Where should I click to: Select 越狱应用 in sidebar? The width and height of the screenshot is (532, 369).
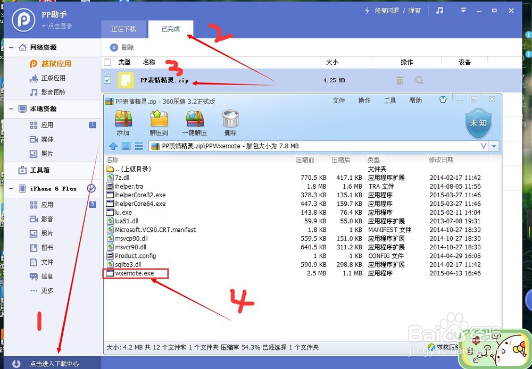click(x=51, y=64)
